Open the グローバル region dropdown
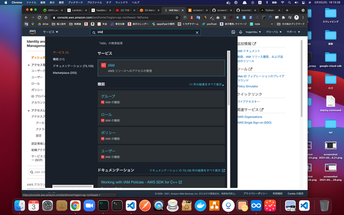 pyautogui.click(x=274, y=32)
